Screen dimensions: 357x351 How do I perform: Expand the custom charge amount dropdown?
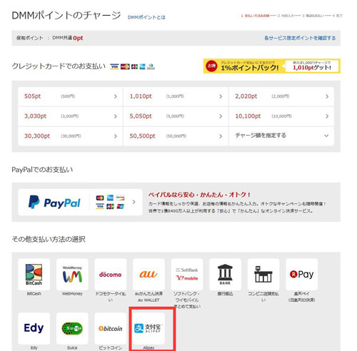[x=281, y=136]
